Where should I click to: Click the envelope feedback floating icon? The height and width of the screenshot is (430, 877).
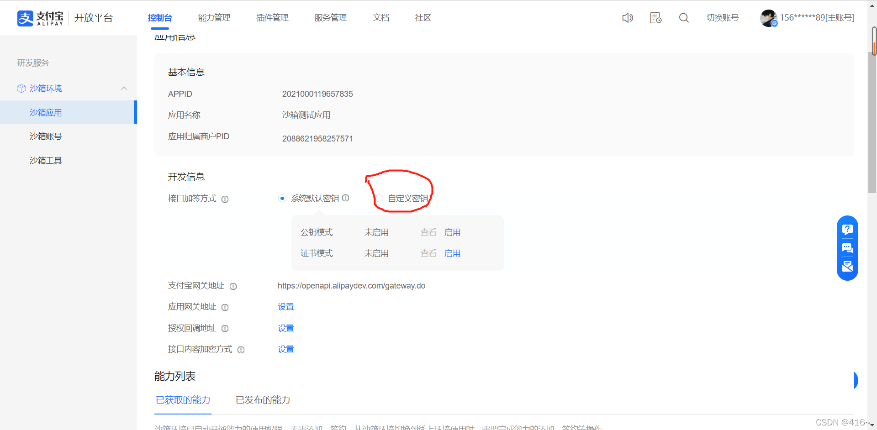click(847, 267)
